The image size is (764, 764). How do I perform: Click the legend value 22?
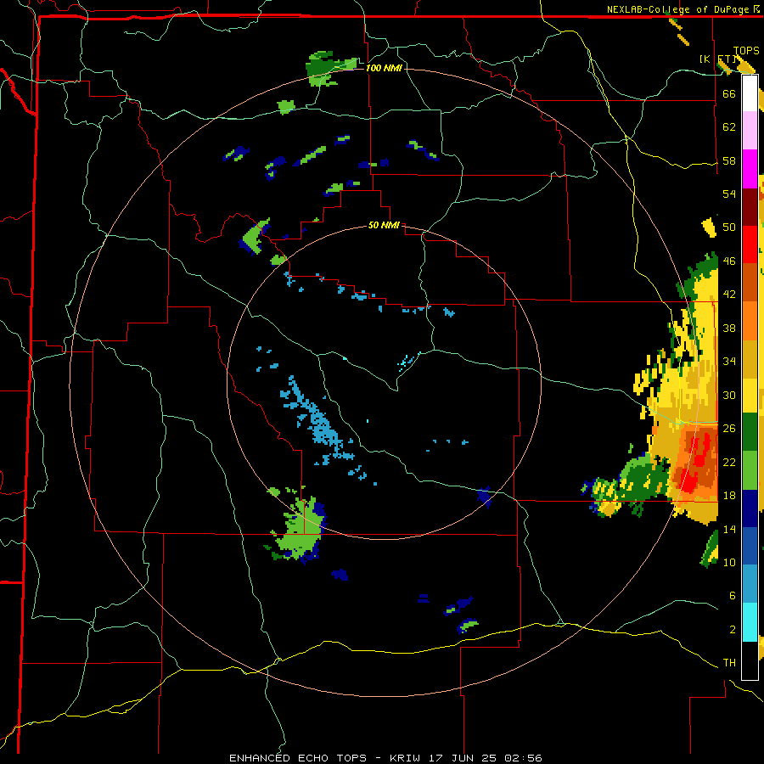[729, 462]
